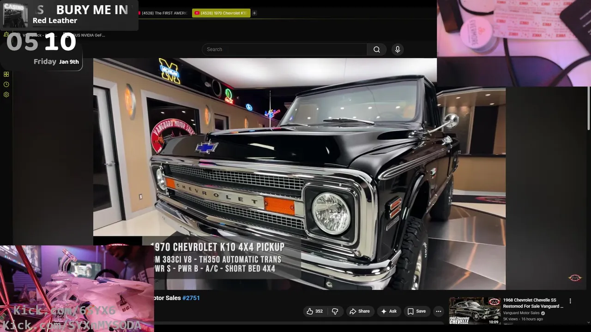Click the browser sidebar grid workspaces icon
Viewport: 591px width, 332px height.
[x=6, y=74]
